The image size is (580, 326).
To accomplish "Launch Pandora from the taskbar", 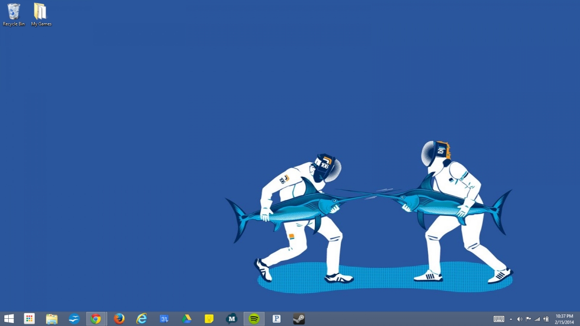I will pos(276,319).
